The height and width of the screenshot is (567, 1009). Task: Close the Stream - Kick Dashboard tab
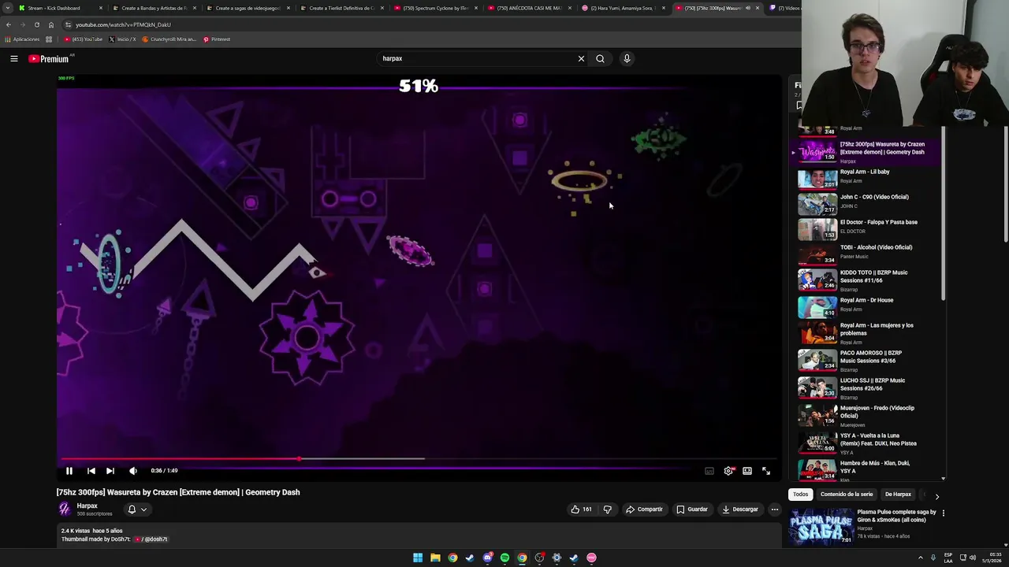click(x=100, y=8)
